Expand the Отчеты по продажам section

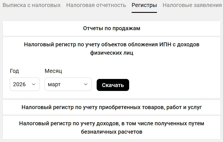pyautogui.click(x=112, y=28)
